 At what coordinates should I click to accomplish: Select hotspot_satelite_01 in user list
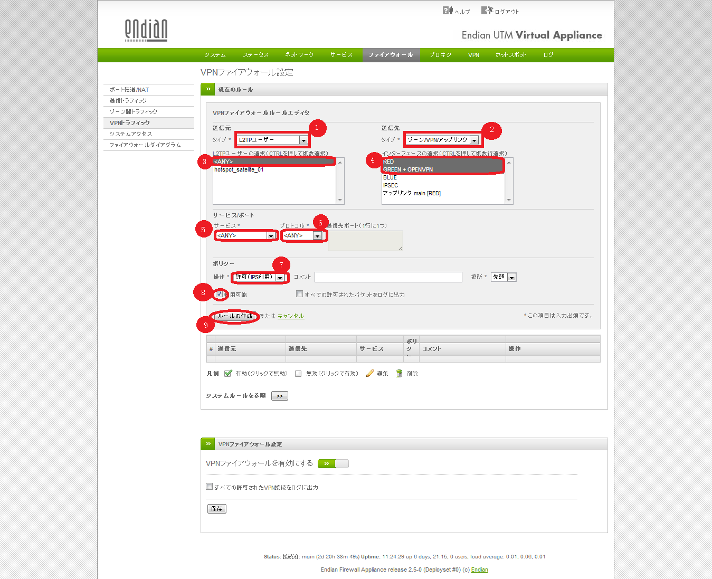pos(274,169)
